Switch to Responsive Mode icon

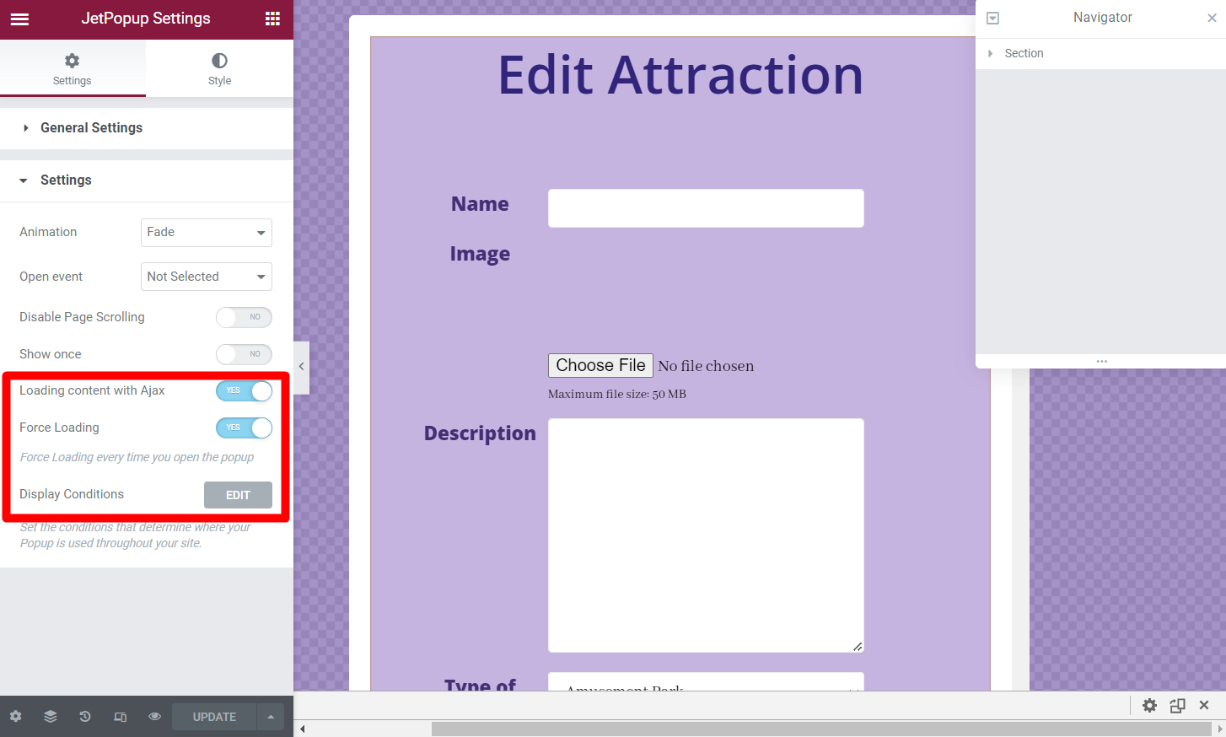pos(120,717)
